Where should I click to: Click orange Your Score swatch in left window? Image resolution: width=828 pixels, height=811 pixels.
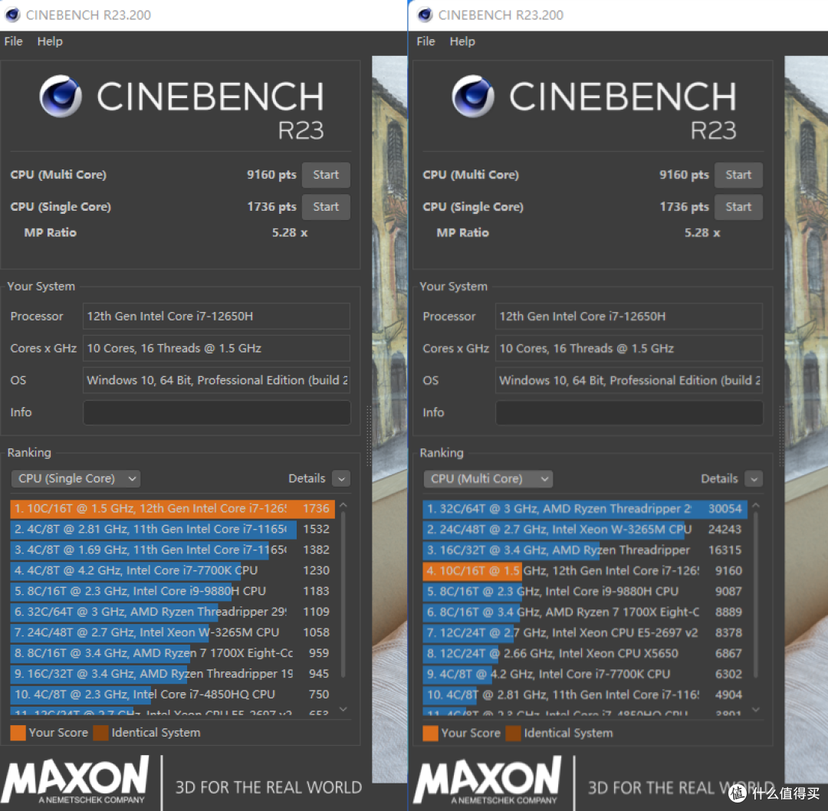[18, 733]
